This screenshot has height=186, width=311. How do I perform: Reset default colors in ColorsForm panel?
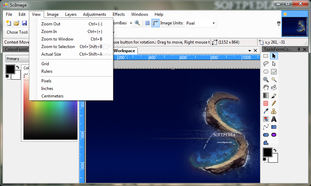click(x=8, y=77)
